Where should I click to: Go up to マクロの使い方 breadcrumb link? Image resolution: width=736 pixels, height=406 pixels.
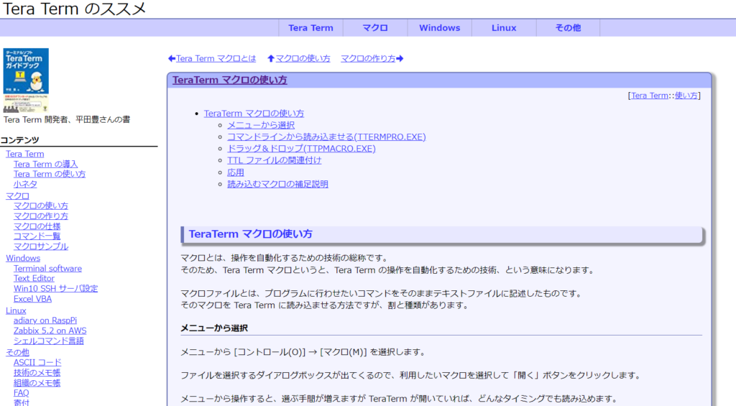click(303, 58)
